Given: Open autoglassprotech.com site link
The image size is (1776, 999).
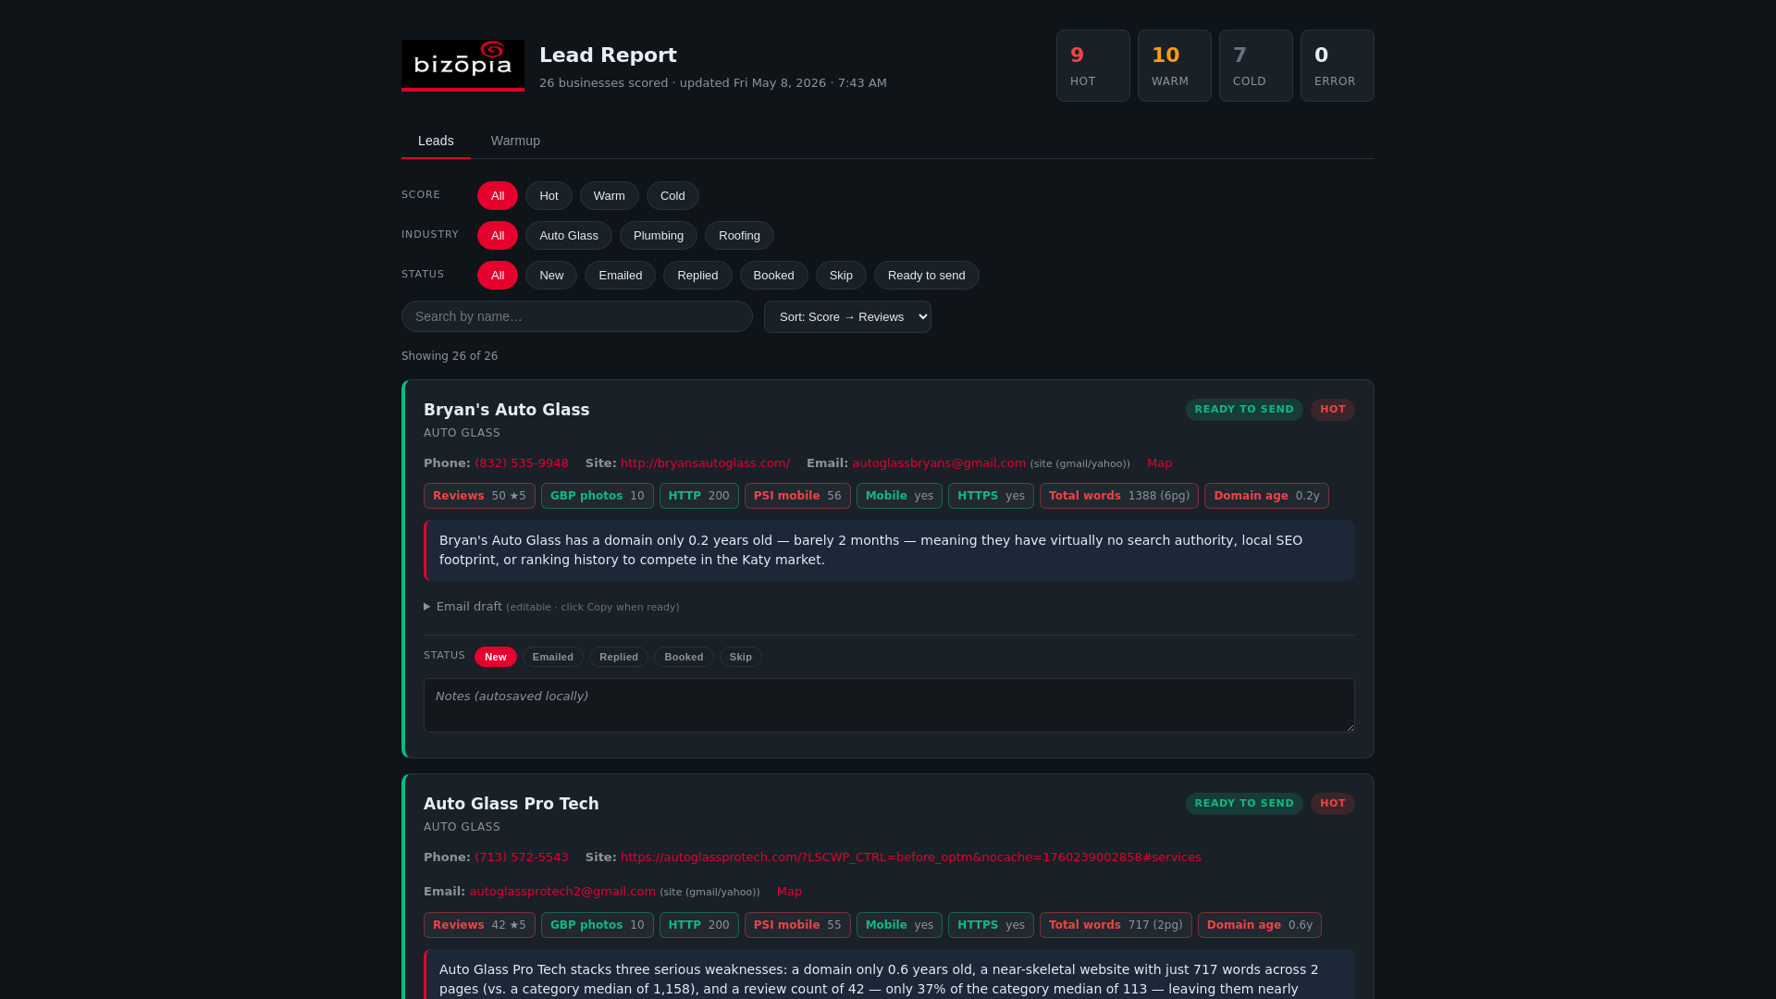Looking at the screenshot, I should tap(911, 857).
